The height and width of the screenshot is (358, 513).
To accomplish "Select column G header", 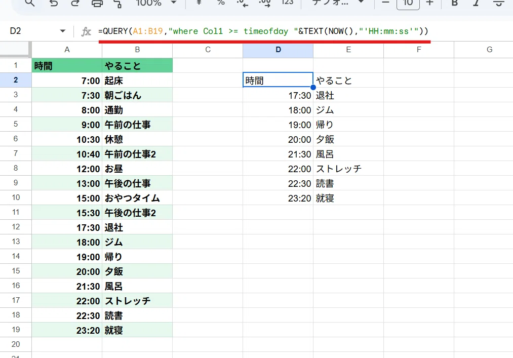I will tap(484, 50).
